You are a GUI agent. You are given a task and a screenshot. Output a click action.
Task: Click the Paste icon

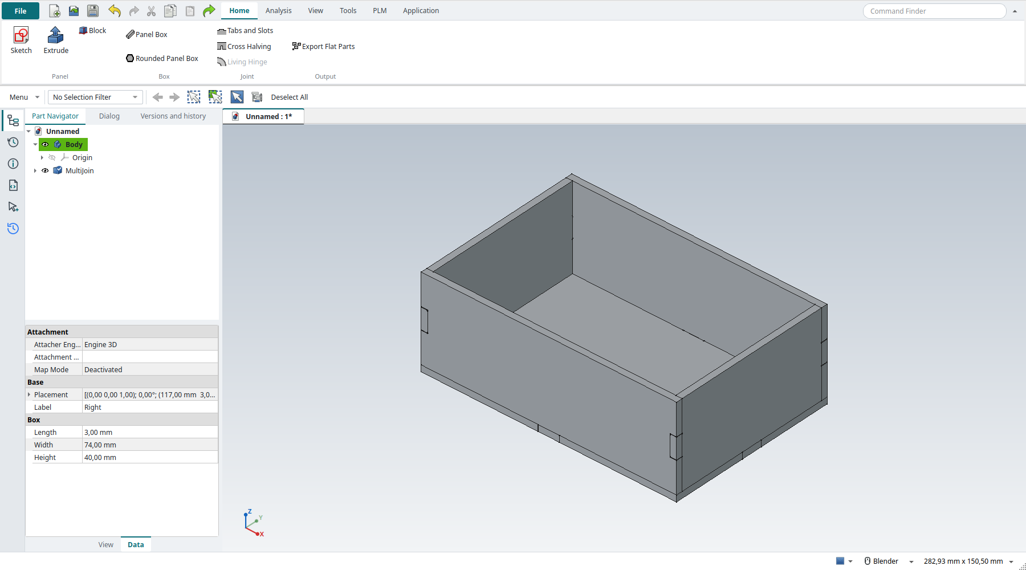(190, 11)
